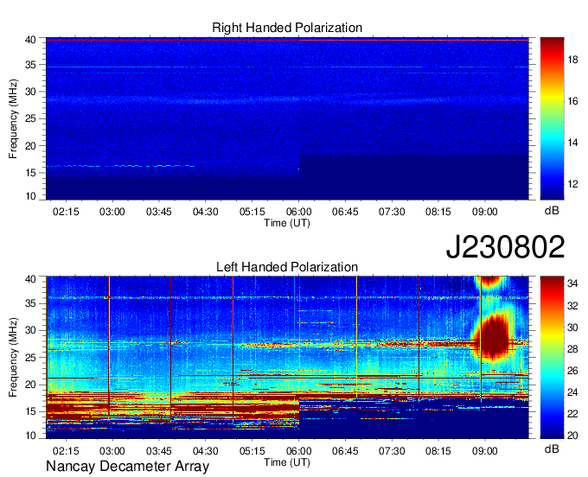Click the large red burst near 09:00 in the bottom plot
Image resolution: width=588 pixels, height=477 pixels.
[494, 336]
